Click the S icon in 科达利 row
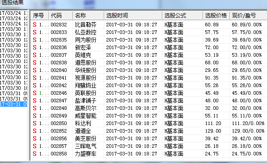267x163 pixels. (x=35, y=123)
